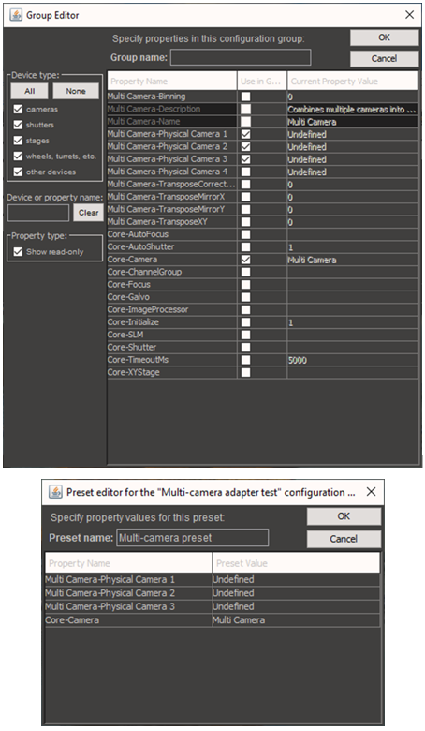425x731 pixels.
Task: Click OK in the Group Editor
Action: click(x=384, y=37)
